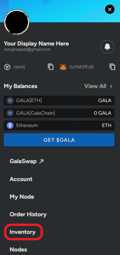Copy the MetaMask wallet address
Viewport: 120px width, 255px height.
pos(112,67)
